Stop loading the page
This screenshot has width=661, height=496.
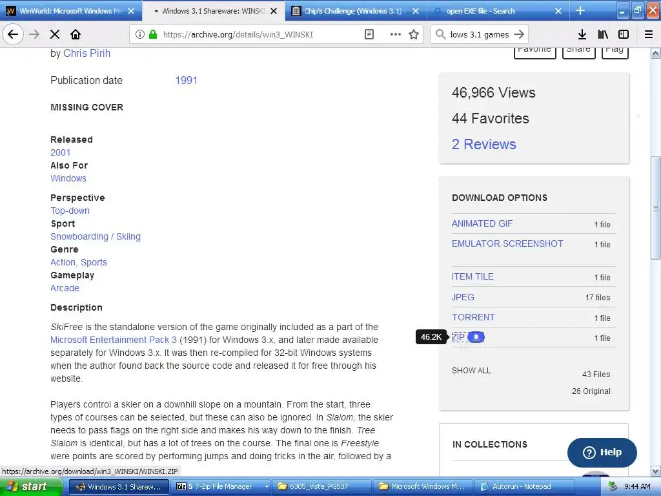(55, 34)
